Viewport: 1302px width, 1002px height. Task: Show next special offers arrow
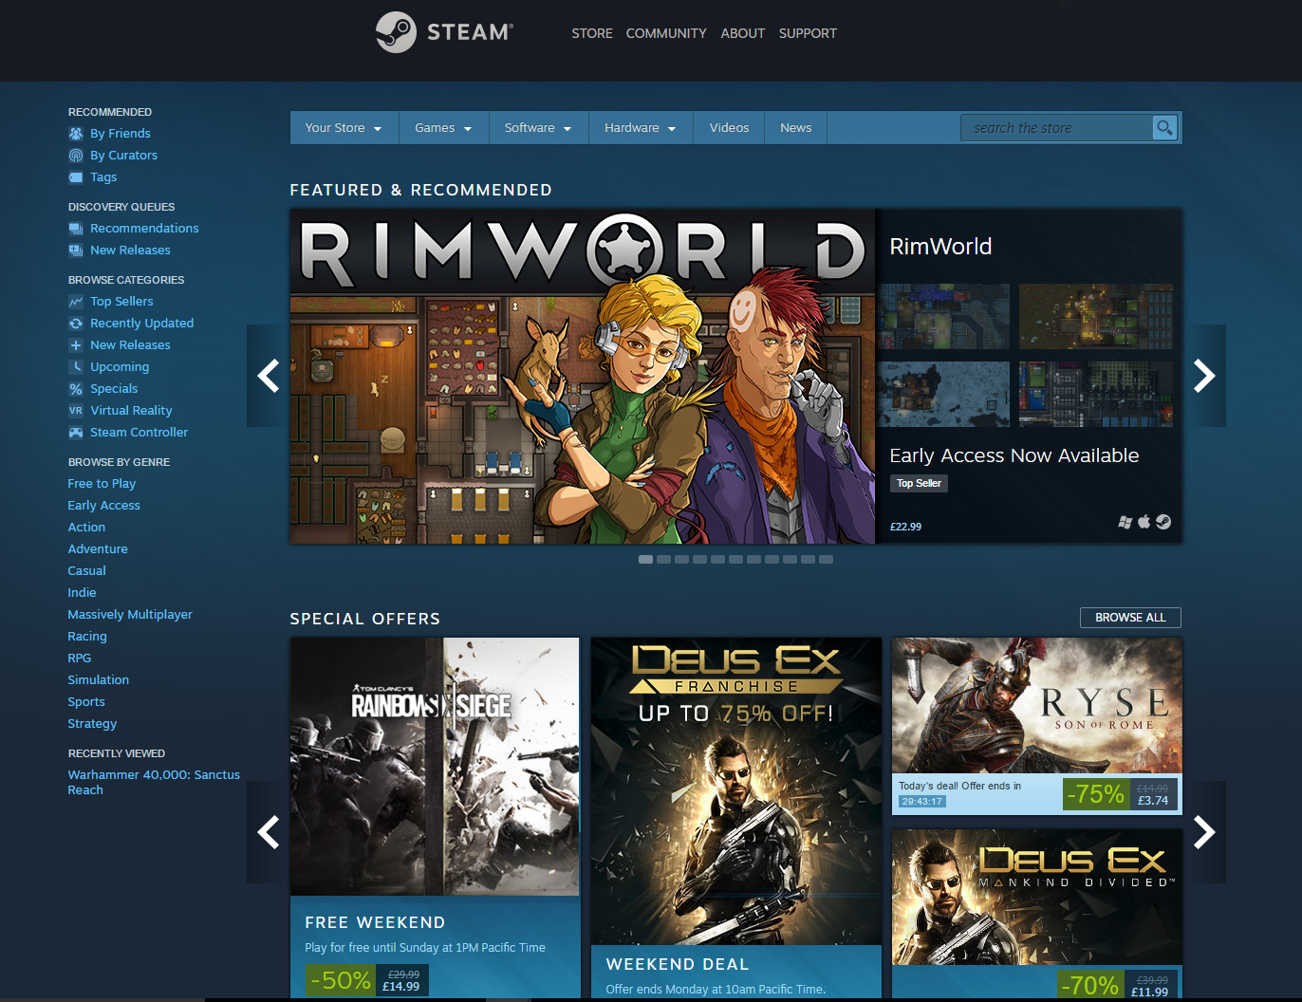point(1204,832)
